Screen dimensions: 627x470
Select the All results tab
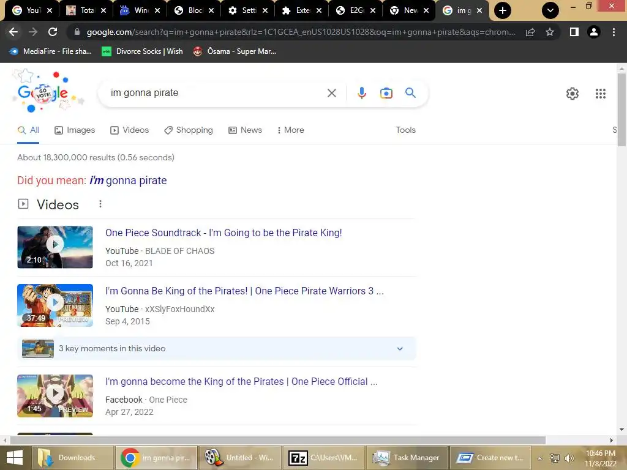(28, 130)
